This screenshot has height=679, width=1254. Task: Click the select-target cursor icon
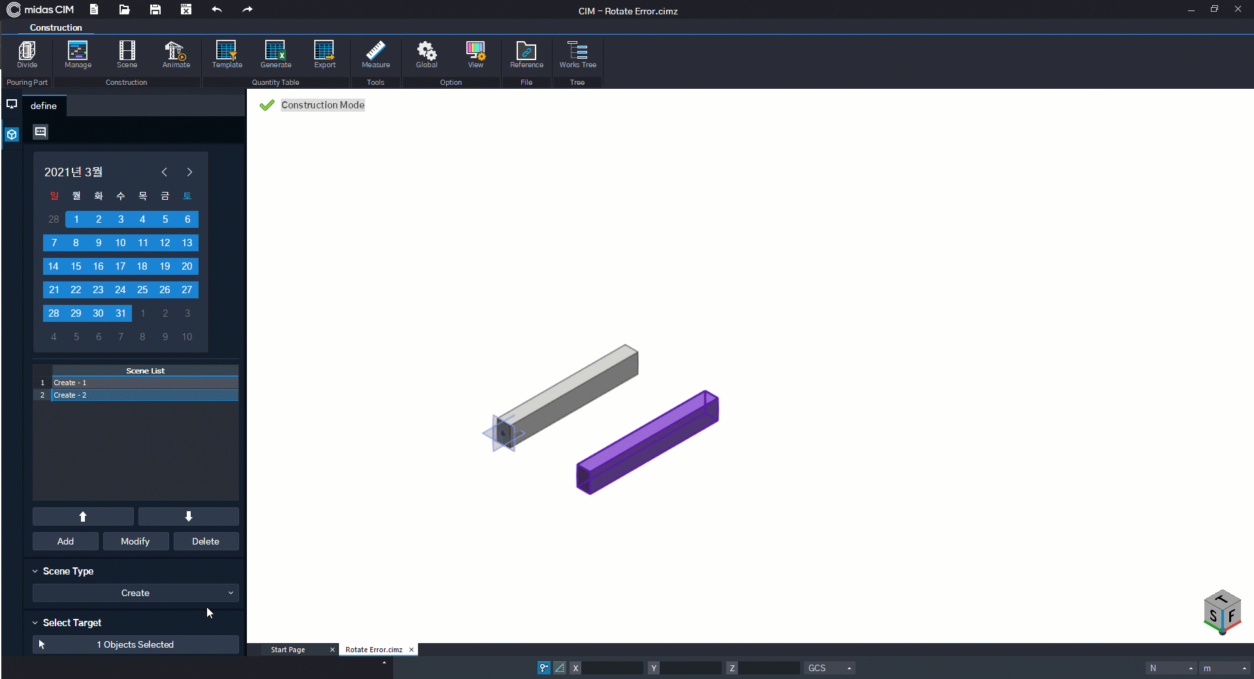pyautogui.click(x=42, y=644)
